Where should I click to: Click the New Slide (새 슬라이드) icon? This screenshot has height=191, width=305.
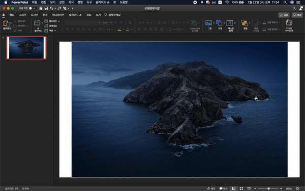point(37,23)
